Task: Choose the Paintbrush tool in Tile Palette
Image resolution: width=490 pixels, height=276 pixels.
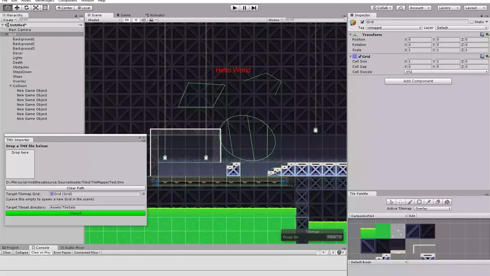Action: [410, 202]
